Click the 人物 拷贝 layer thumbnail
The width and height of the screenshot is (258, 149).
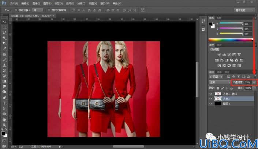tap(218, 94)
